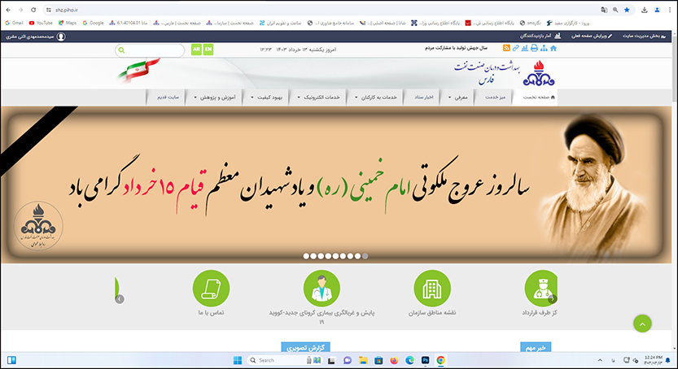Open the 'سایت قدیم' menu item
Image resolution: width=678 pixels, height=369 pixels.
168,98
